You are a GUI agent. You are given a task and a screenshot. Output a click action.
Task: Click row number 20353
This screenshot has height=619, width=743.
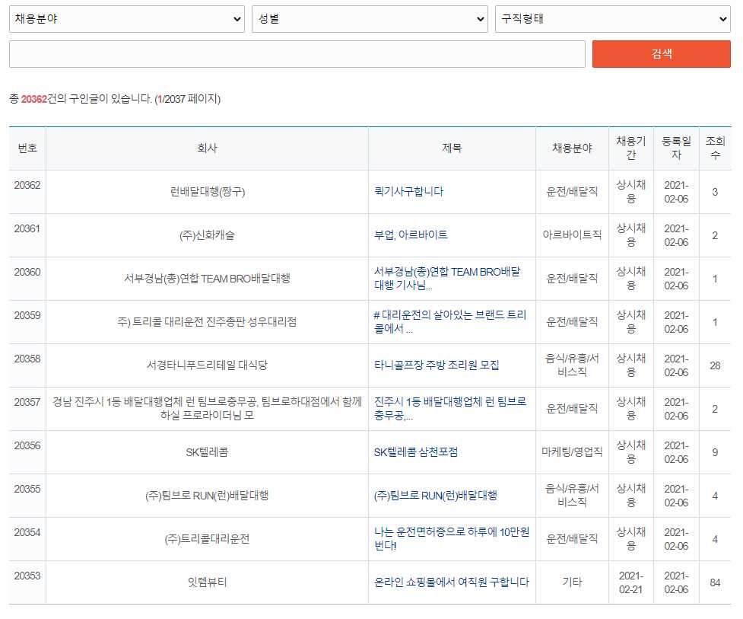(27, 576)
